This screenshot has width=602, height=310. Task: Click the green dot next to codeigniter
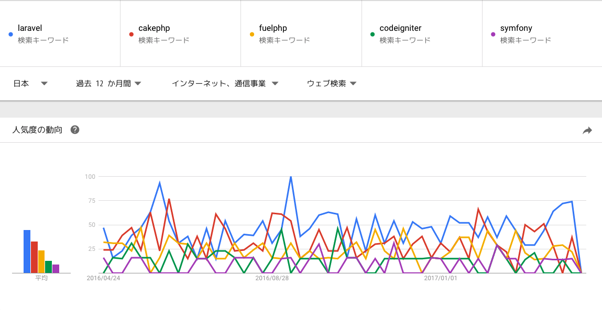pyautogui.click(x=373, y=34)
